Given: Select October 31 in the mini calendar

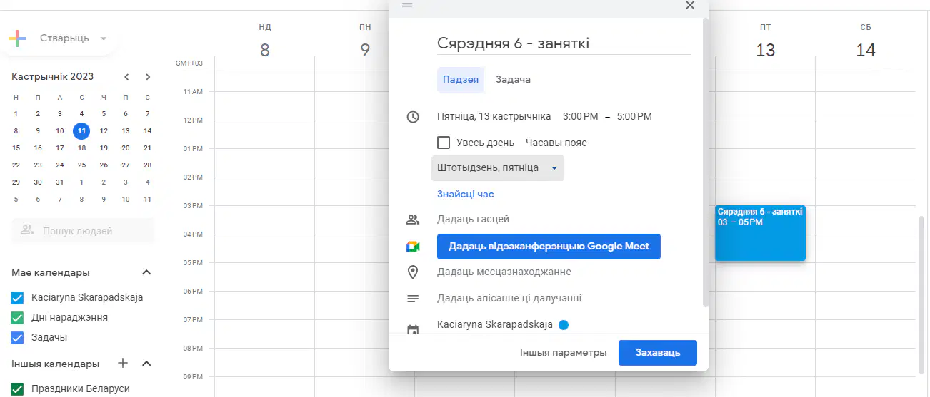Looking at the screenshot, I should [x=60, y=182].
